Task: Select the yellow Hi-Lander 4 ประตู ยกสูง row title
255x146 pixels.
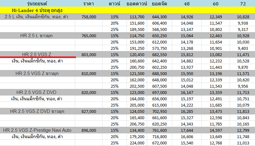Action: [37, 10]
